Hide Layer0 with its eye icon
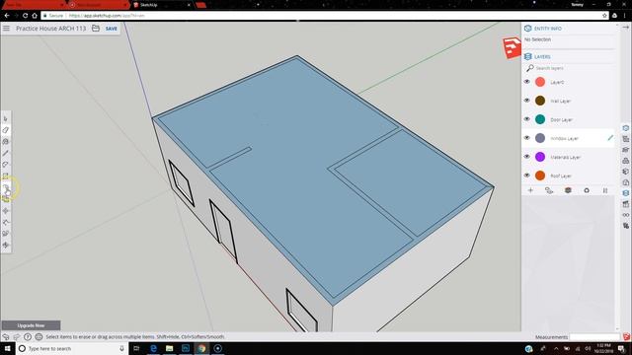 (x=526, y=82)
